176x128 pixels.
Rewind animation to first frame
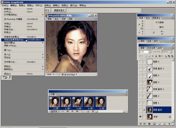[x=63, y=111]
